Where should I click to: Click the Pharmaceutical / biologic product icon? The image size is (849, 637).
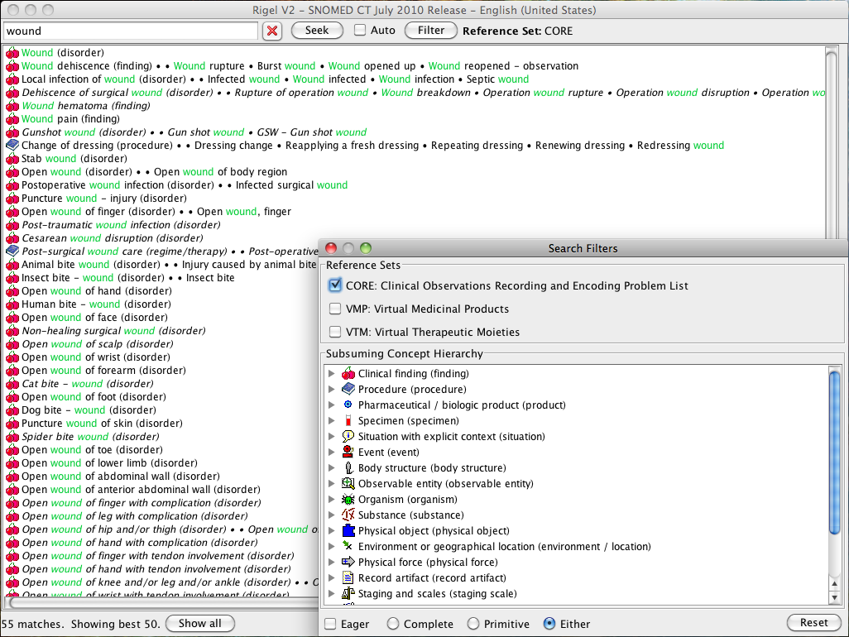[348, 405]
